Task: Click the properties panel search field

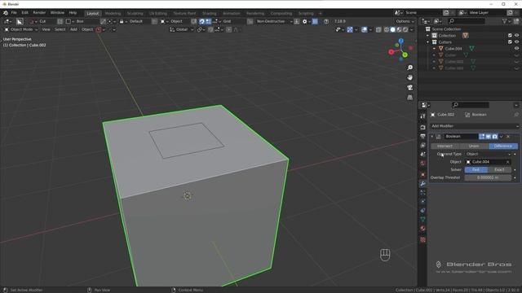Action: [x=471, y=105]
